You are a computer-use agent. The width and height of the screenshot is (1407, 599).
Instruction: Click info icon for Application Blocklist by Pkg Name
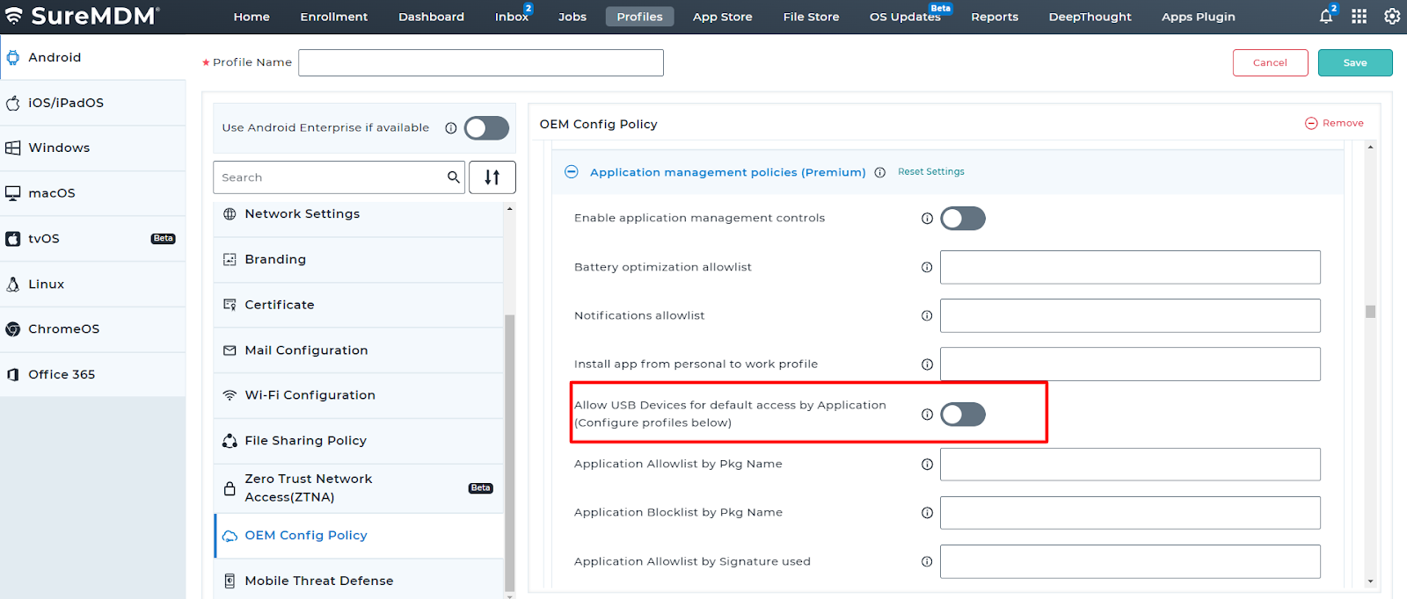click(x=927, y=513)
